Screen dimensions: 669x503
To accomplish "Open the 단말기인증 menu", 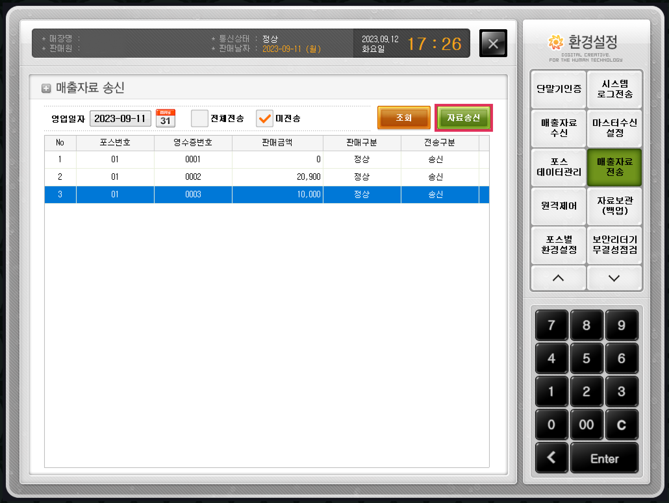I will pos(559,89).
